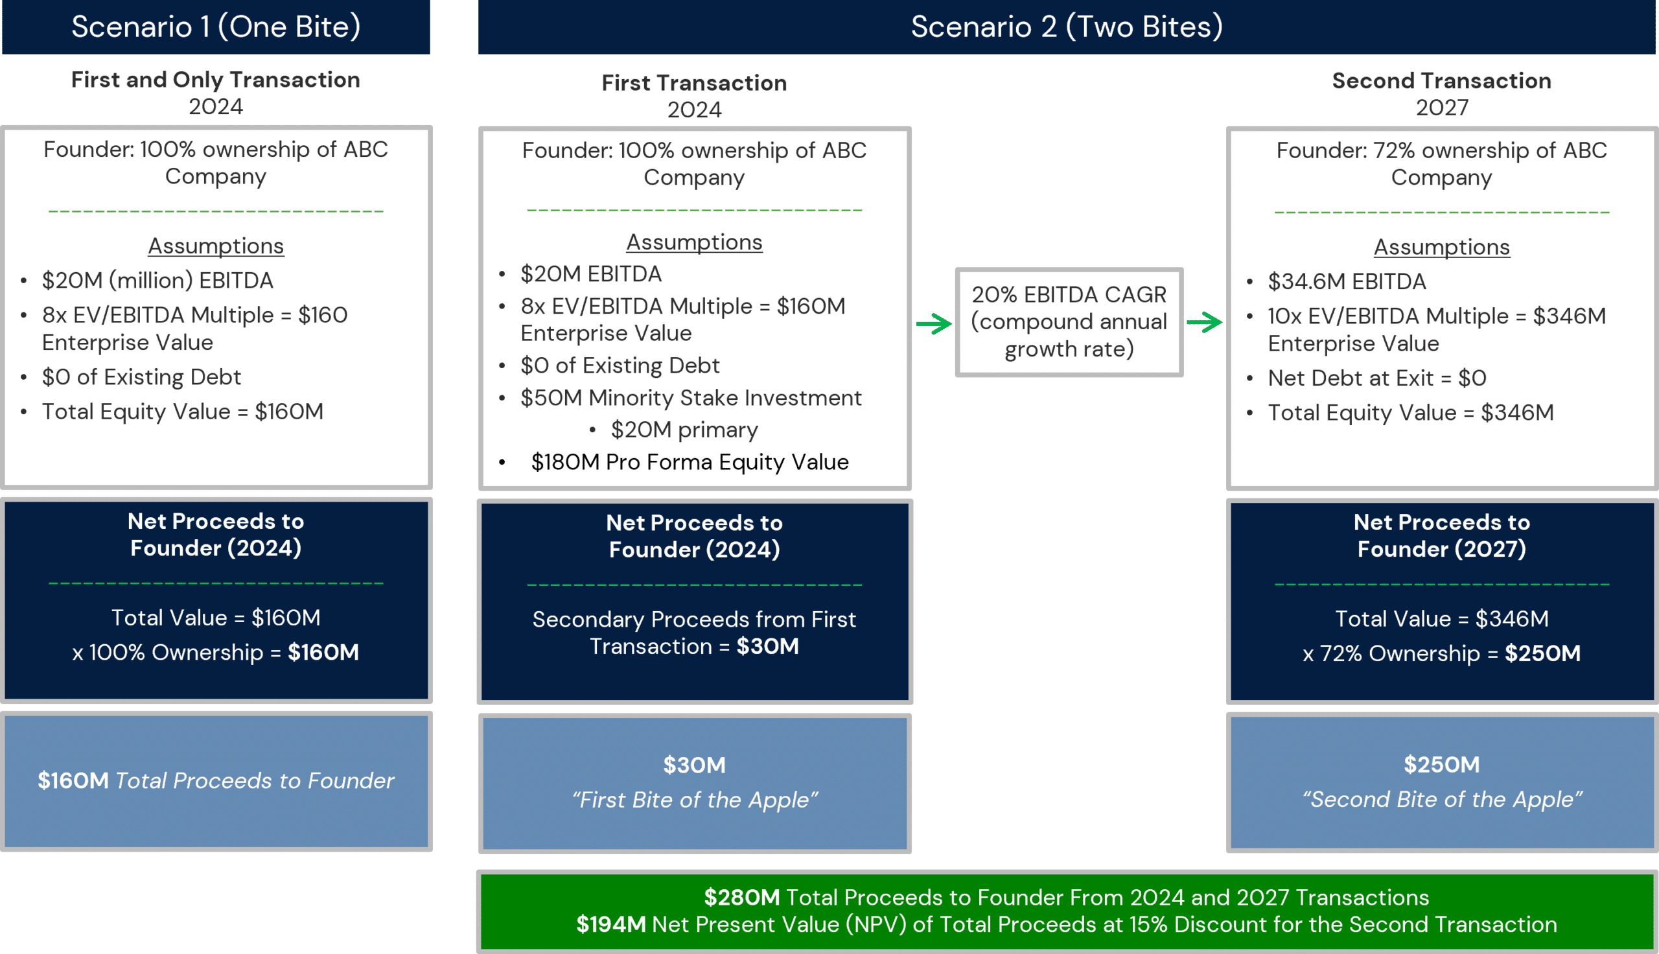Click the Scenario 2 (Two Bites) header

click(x=1066, y=27)
